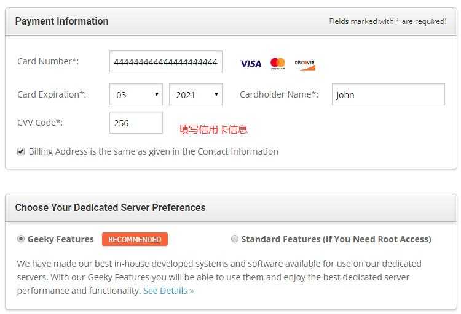Viewport: 461px width, 314px height.
Task: Click the Billing Address is the same label text
Action: pyautogui.click(x=154, y=151)
